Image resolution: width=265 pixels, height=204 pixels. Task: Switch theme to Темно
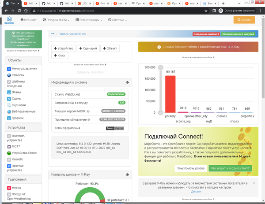pyautogui.click(x=110, y=128)
